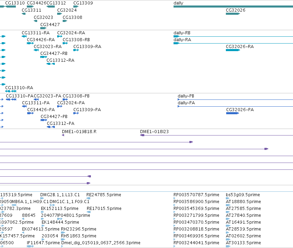Click the CG13312 gene label

coord(56,3)
